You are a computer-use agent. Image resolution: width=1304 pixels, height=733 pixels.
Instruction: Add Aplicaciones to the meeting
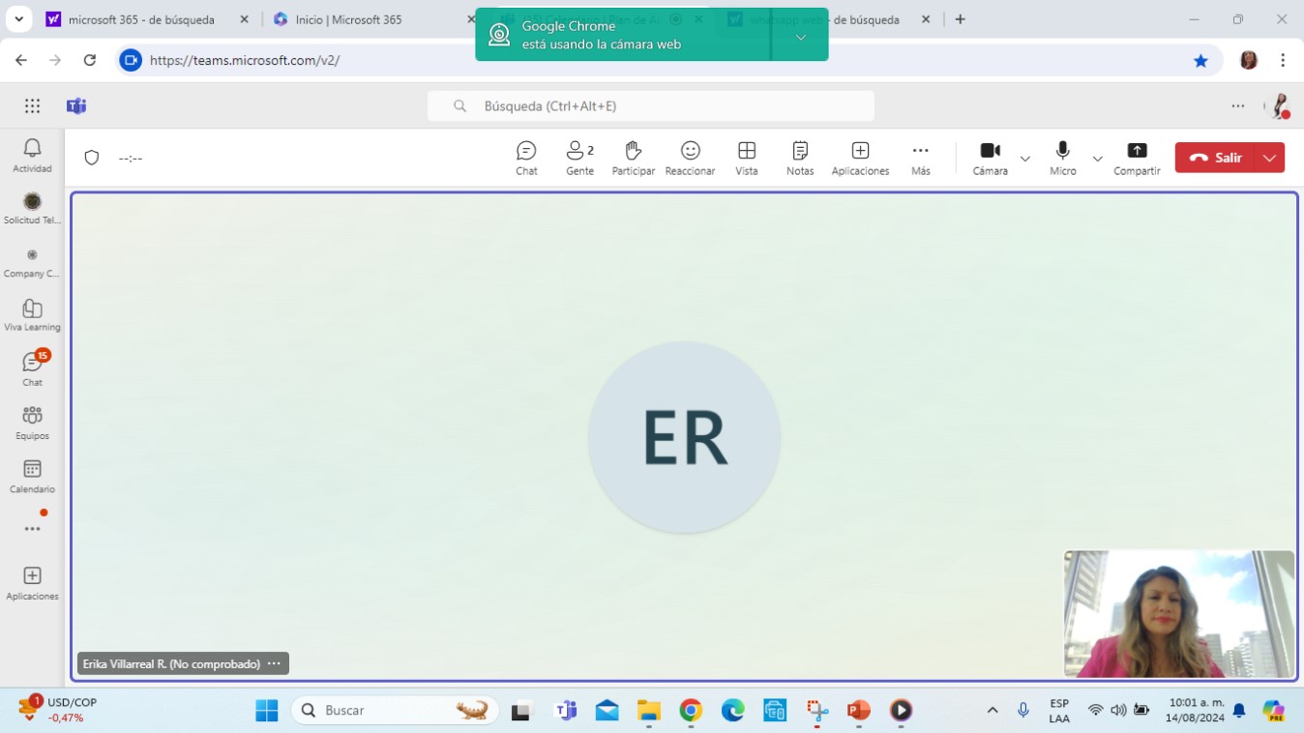pos(860,158)
